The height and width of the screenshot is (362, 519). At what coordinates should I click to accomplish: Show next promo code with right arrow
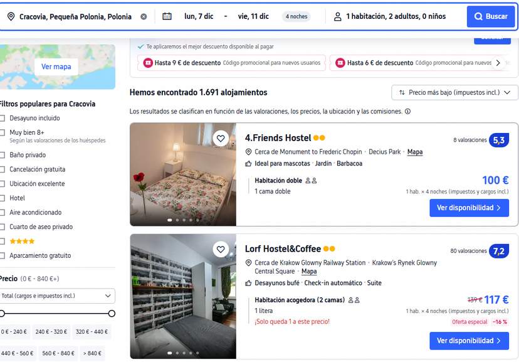click(x=498, y=63)
